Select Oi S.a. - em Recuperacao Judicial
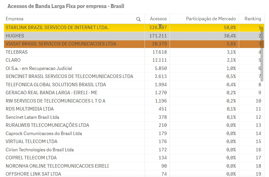269x177 pixels. click(x=39, y=69)
